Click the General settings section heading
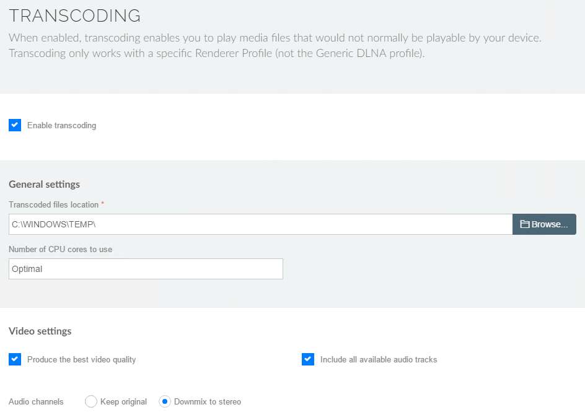 pyautogui.click(x=44, y=184)
